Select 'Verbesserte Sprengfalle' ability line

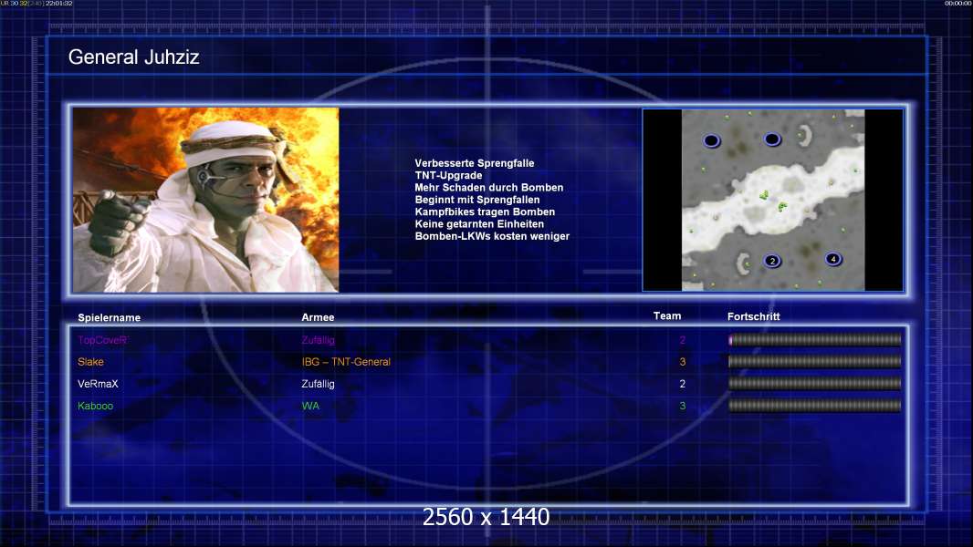pyautogui.click(x=474, y=163)
